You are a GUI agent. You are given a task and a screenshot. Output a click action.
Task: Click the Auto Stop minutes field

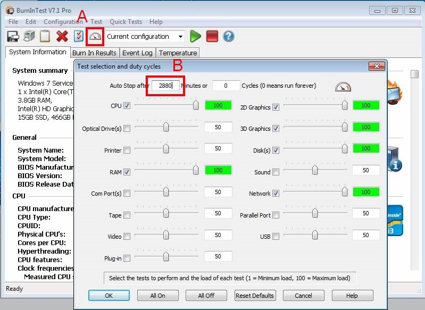[165, 86]
